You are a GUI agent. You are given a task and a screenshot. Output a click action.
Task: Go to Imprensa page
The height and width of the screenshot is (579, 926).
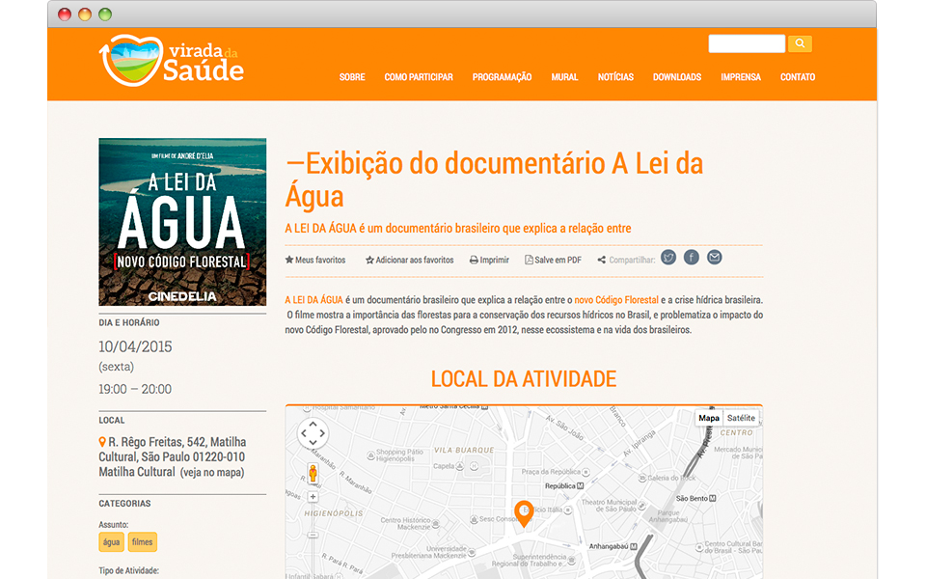pos(741,77)
